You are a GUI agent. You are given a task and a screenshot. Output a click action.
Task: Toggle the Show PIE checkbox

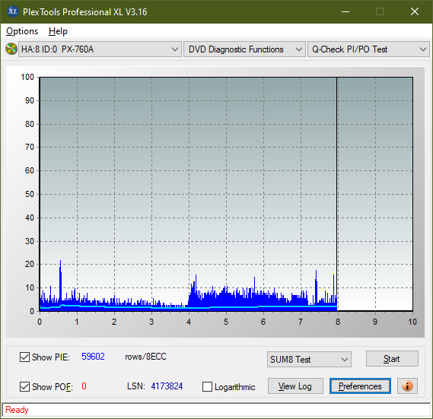[x=24, y=357]
